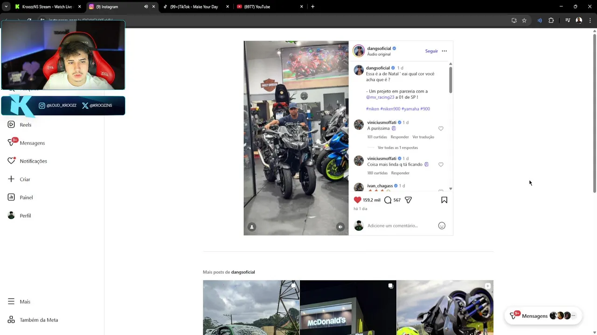This screenshot has width=597, height=335.
Task: Open the McDonald's post thumbnail
Action: tap(348, 308)
